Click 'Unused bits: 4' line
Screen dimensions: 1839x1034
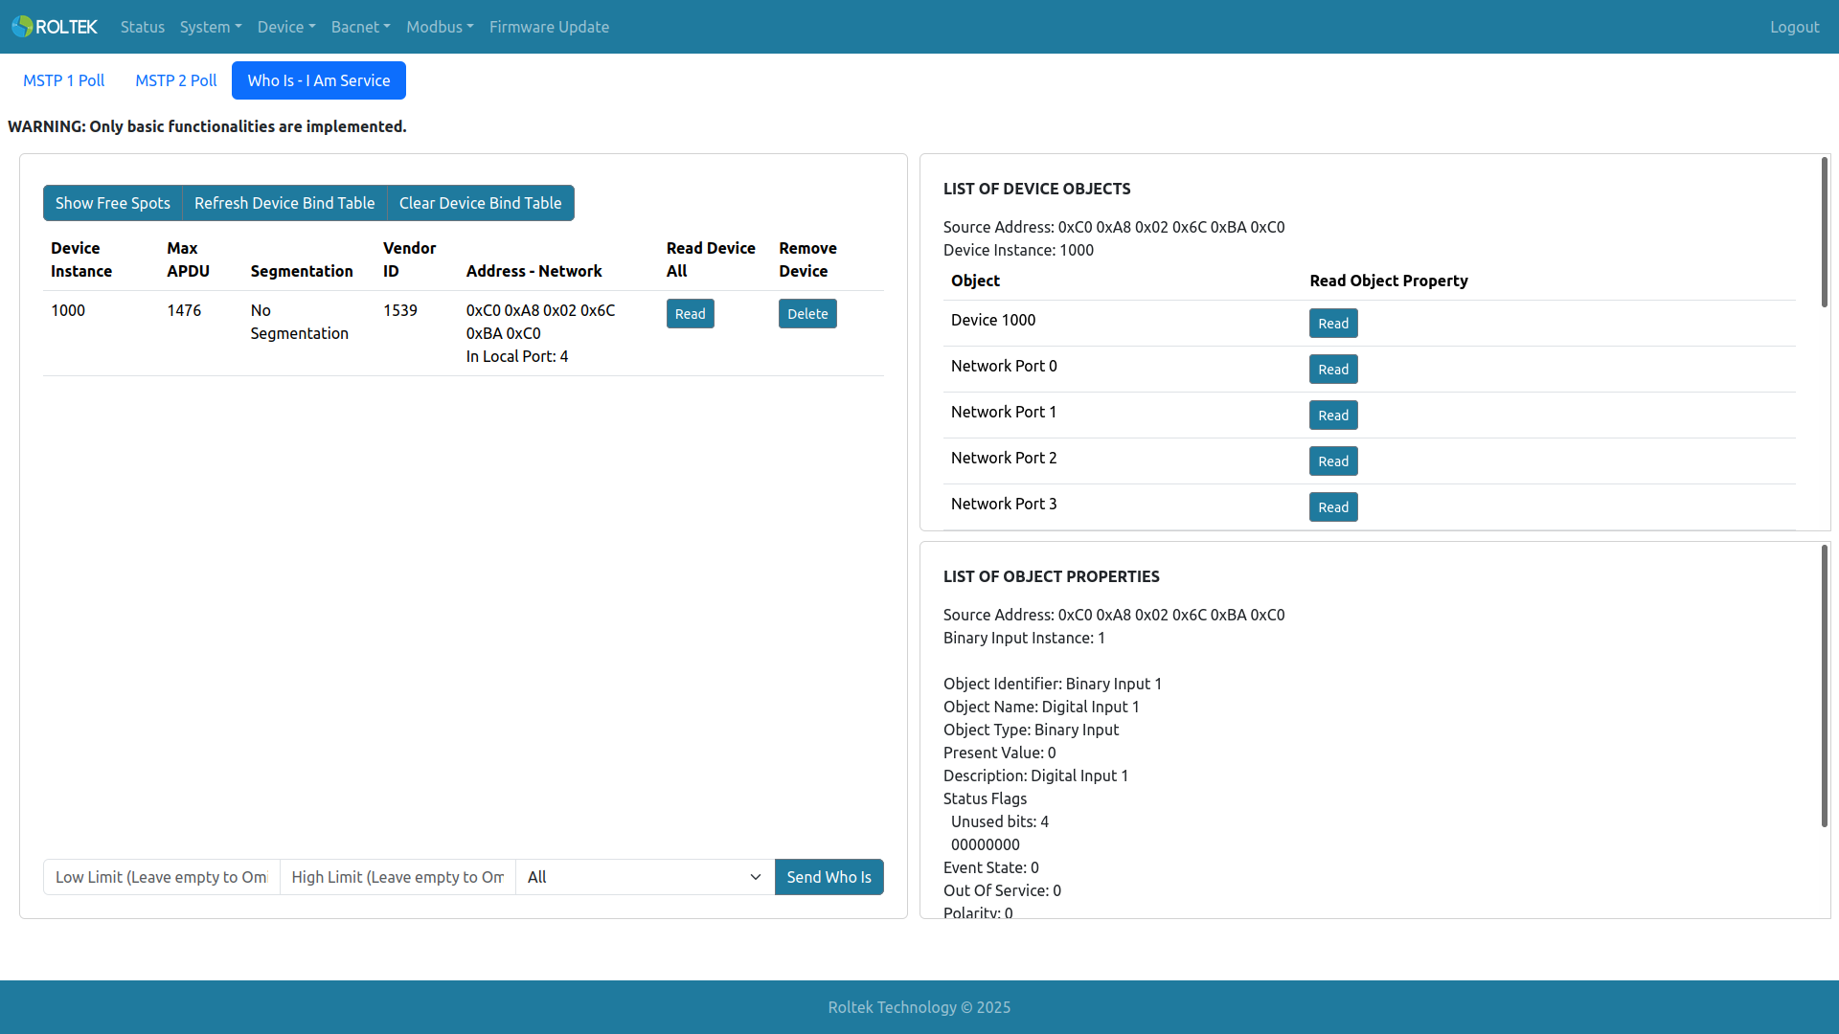(1000, 821)
